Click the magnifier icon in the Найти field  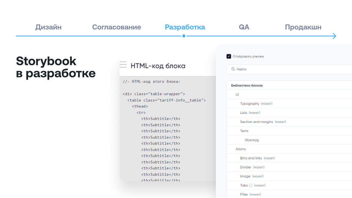[233, 69]
